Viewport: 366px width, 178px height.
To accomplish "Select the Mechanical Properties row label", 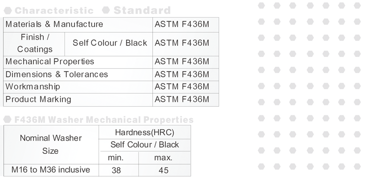I will (49, 62).
